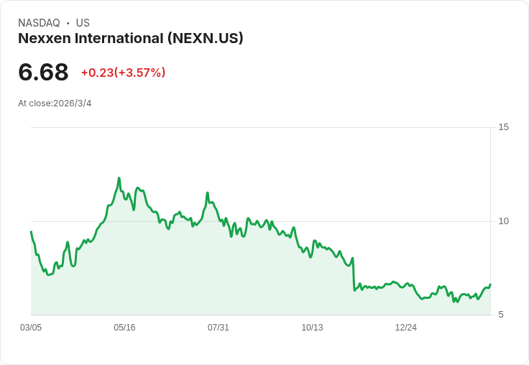Select the 10/13 date on x-axis
This screenshot has height=365, width=529.
[x=312, y=328]
